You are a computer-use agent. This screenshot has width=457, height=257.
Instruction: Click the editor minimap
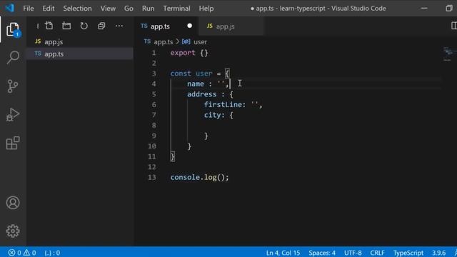(x=449, y=54)
